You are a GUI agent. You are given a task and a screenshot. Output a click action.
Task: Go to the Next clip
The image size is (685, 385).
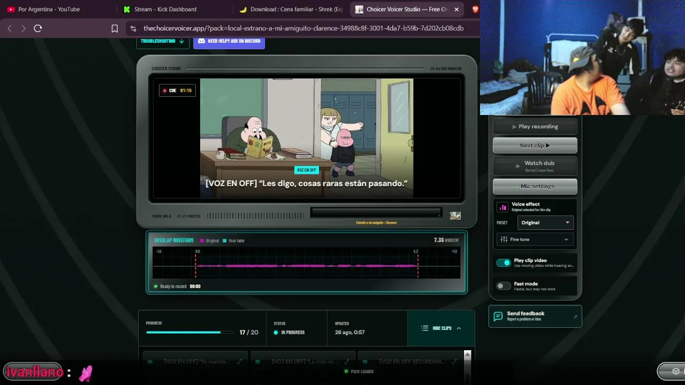coord(535,145)
